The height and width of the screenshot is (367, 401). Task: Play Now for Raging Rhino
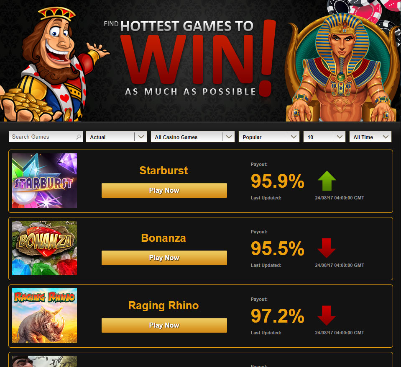164,325
